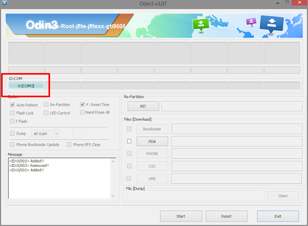
Task: Click the Message log scroll down arrow
Action: 113,196
